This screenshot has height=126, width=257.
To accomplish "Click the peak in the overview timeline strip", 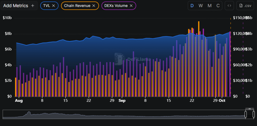I will [x=29, y=113].
